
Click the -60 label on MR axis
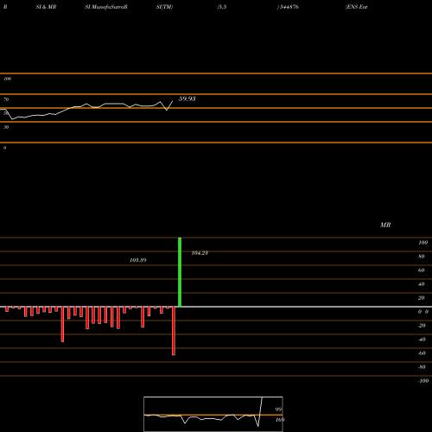click(x=422, y=353)
